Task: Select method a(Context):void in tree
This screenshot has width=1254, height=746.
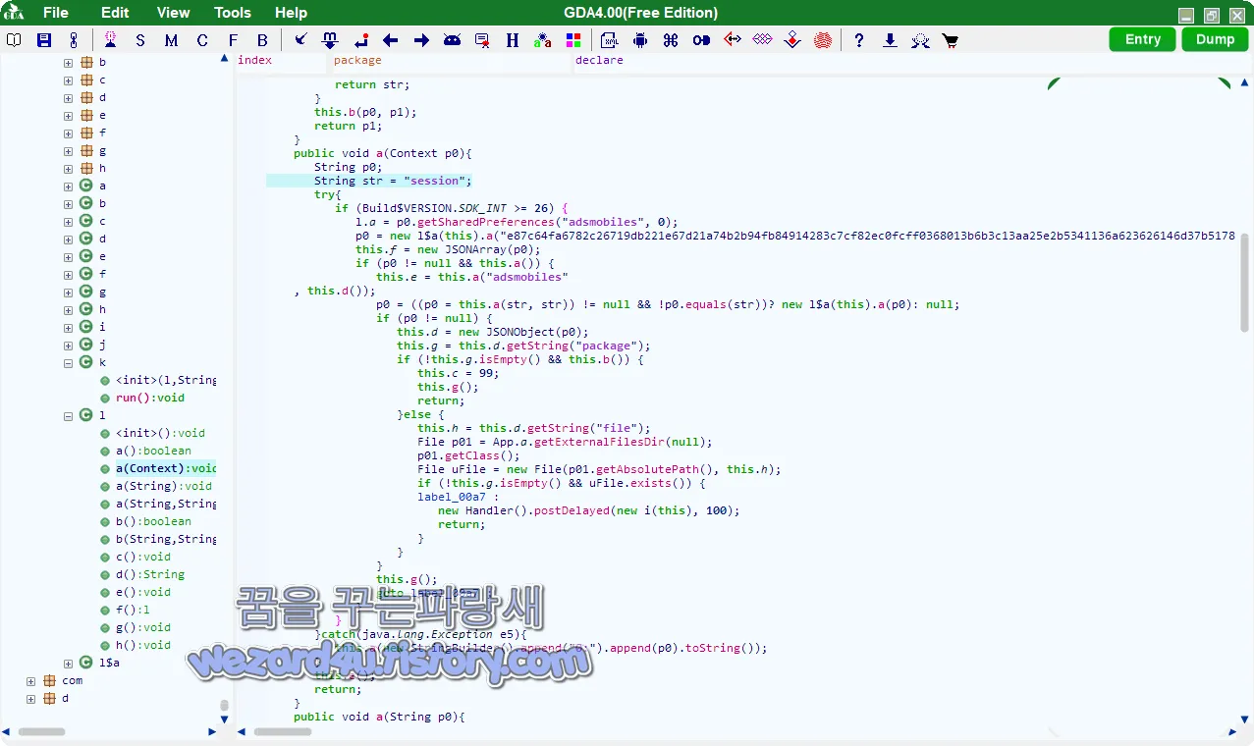Action: click(165, 468)
